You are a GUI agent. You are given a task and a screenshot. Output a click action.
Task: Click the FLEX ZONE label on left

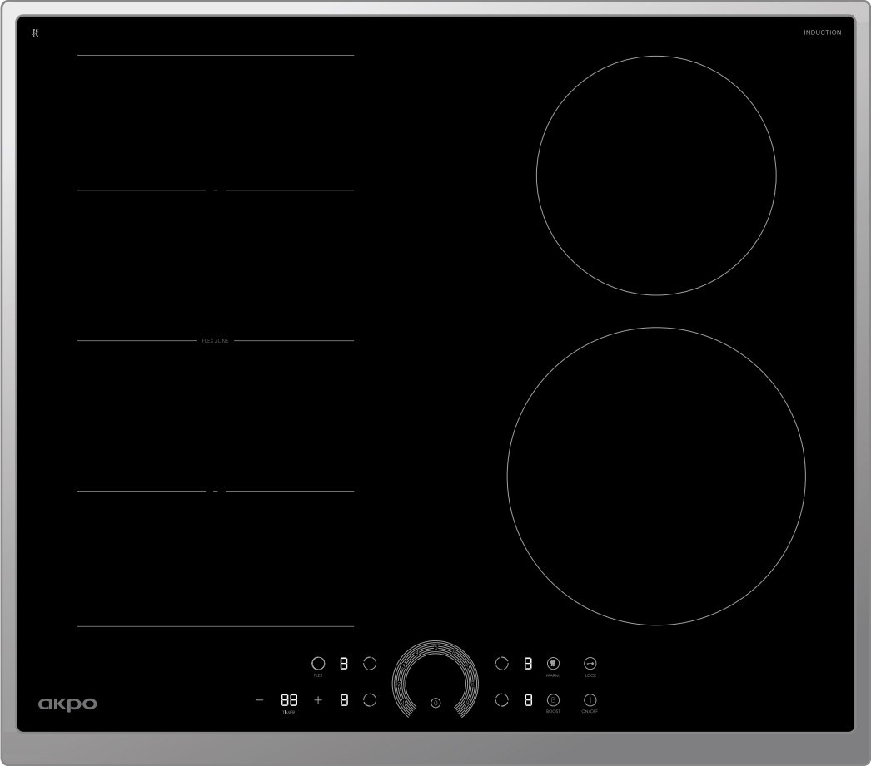215,341
